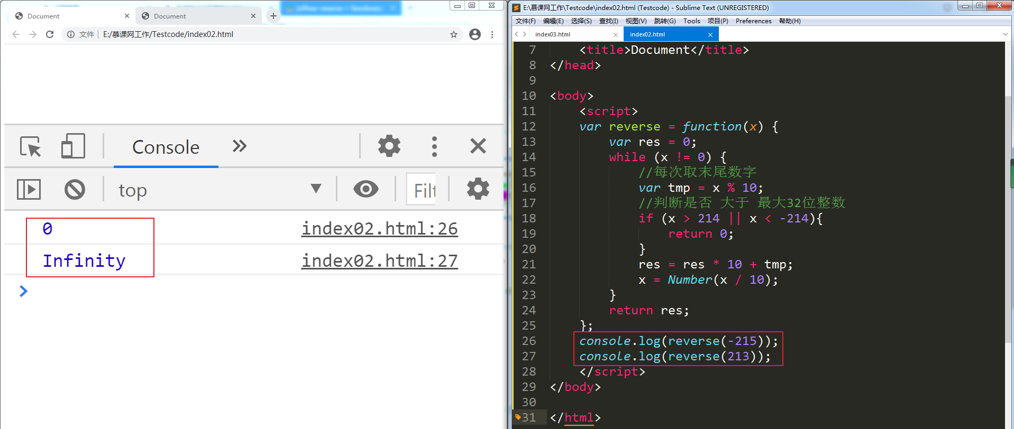Screen dimensions: 1014x429
Task: Open DevTools three-dot customize menu
Action: point(434,146)
